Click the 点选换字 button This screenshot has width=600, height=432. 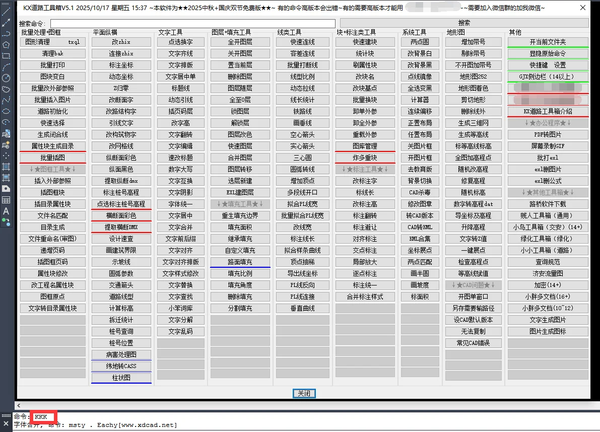[x=181, y=42]
